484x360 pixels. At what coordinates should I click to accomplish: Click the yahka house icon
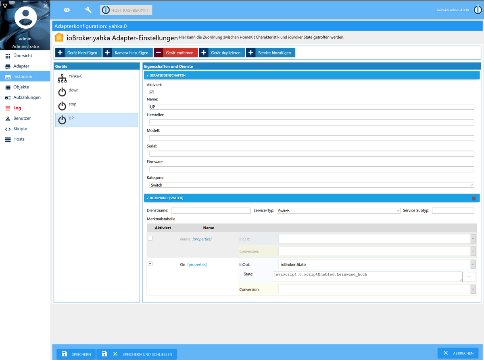coord(59,38)
